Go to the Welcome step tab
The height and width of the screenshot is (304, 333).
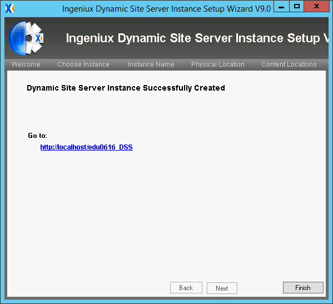[x=26, y=64]
